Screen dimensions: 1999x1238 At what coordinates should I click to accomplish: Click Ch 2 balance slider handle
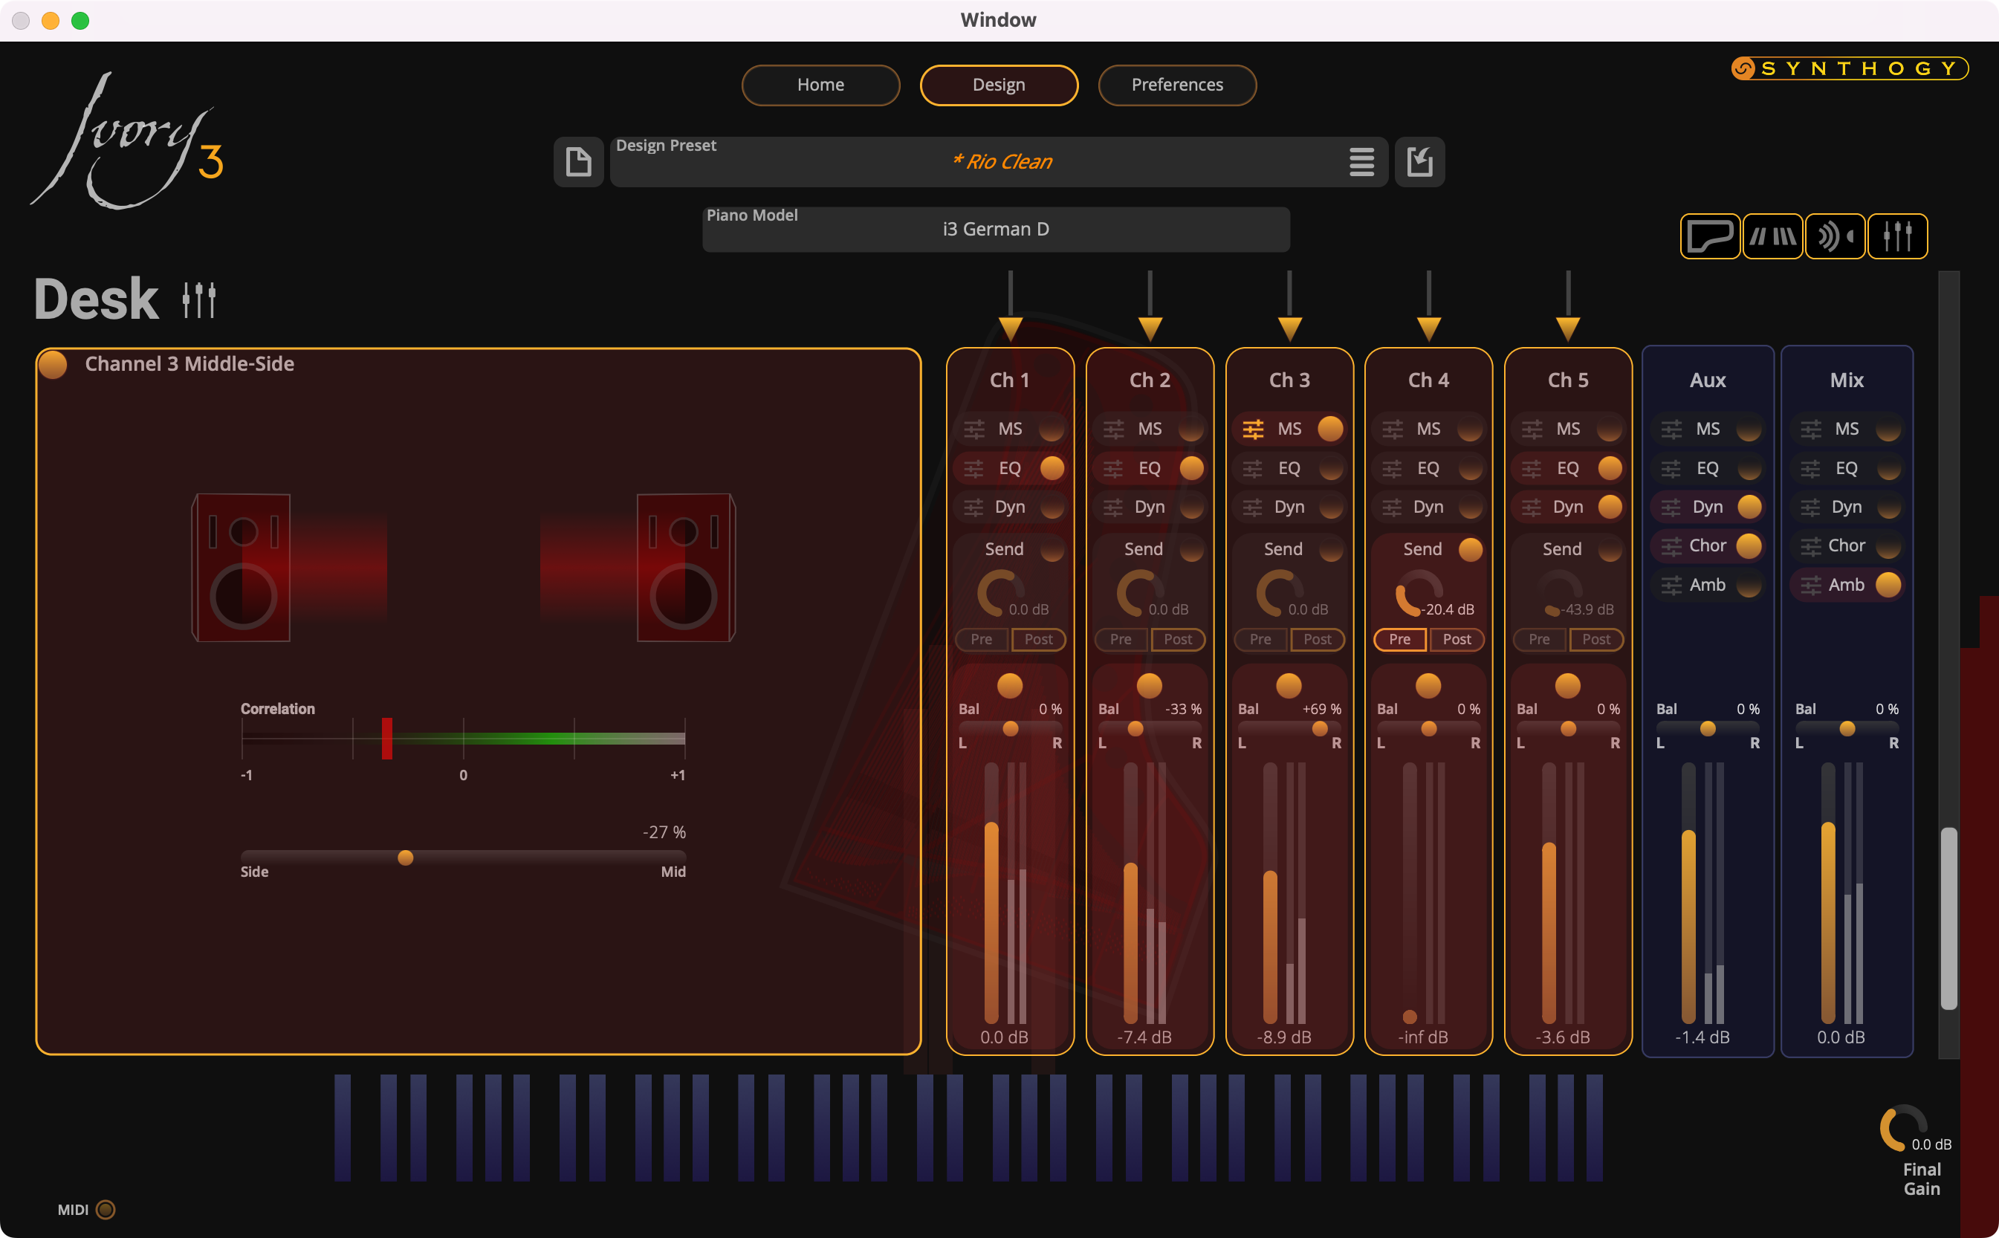coord(1135,729)
